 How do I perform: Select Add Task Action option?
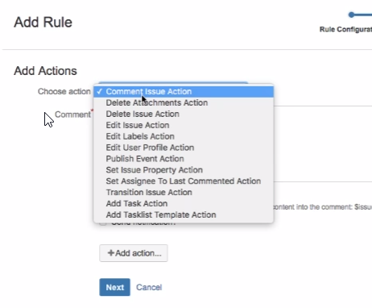[184, 203]
